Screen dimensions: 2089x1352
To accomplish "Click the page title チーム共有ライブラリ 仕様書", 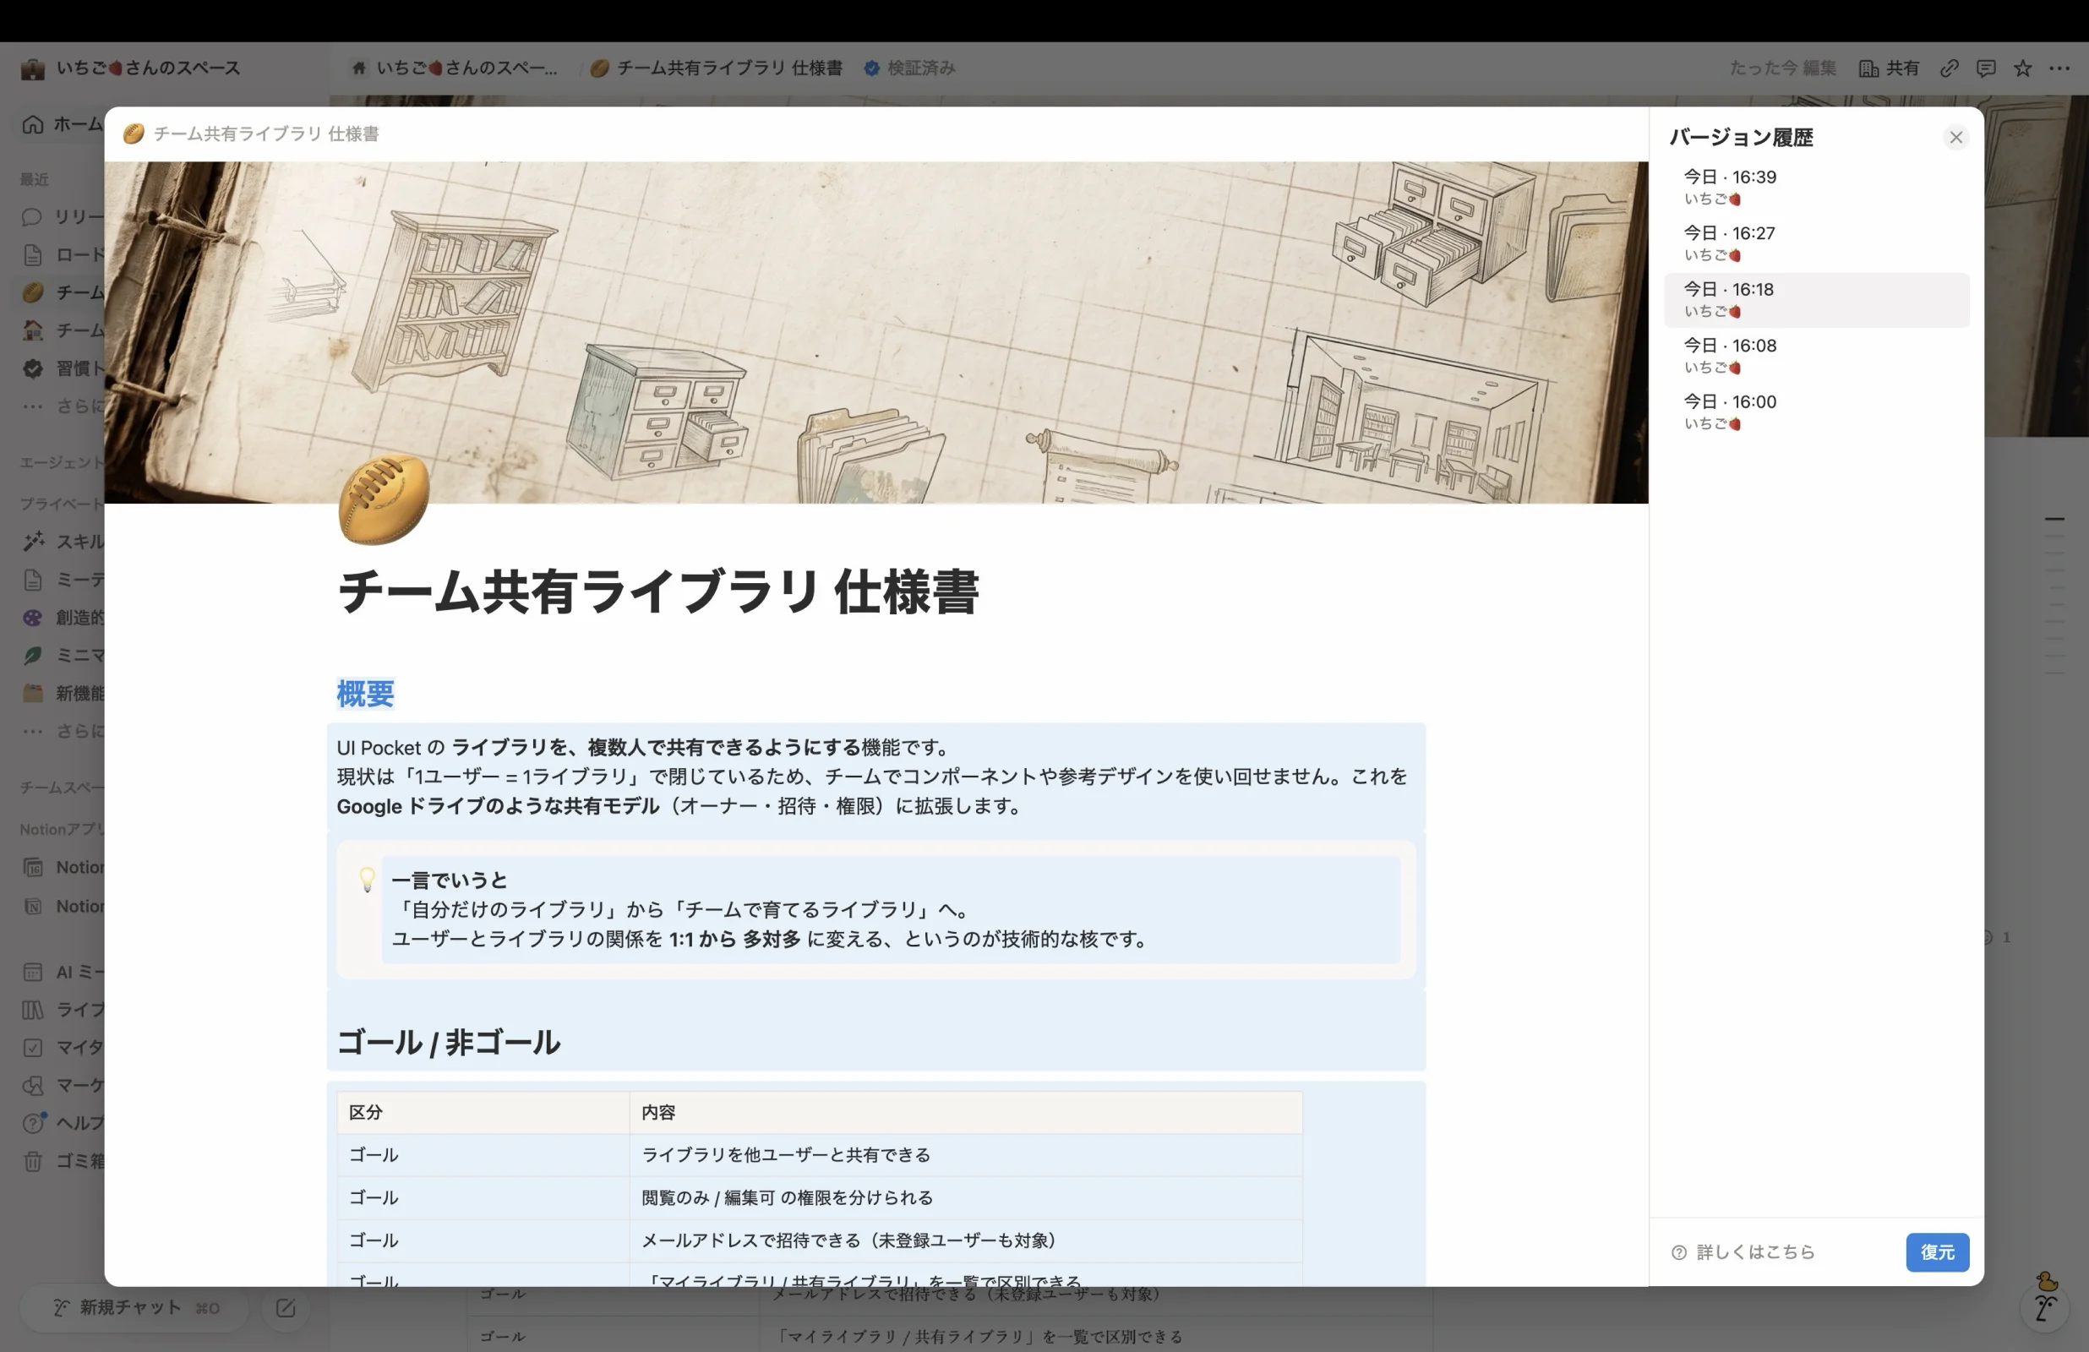I will click(x=657, y=591).
